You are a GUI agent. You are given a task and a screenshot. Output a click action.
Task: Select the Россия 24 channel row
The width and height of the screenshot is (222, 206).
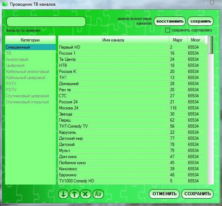click(x=113, y=102)
